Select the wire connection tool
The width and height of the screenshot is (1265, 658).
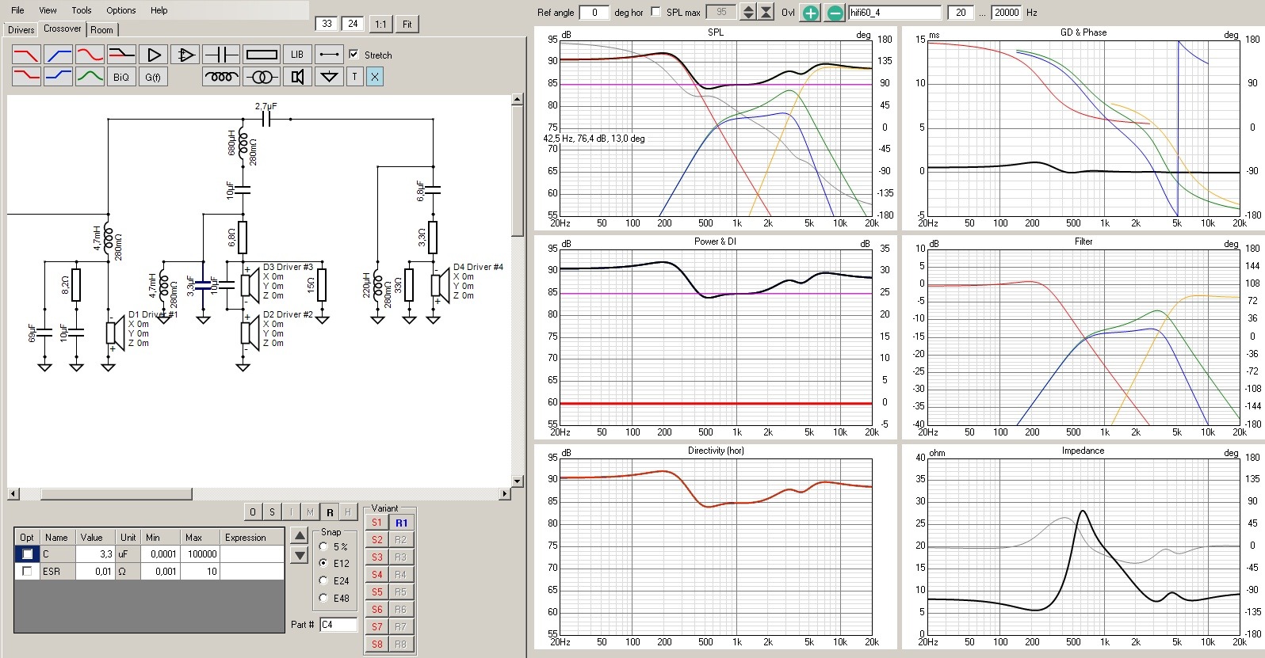pos(329,55)
